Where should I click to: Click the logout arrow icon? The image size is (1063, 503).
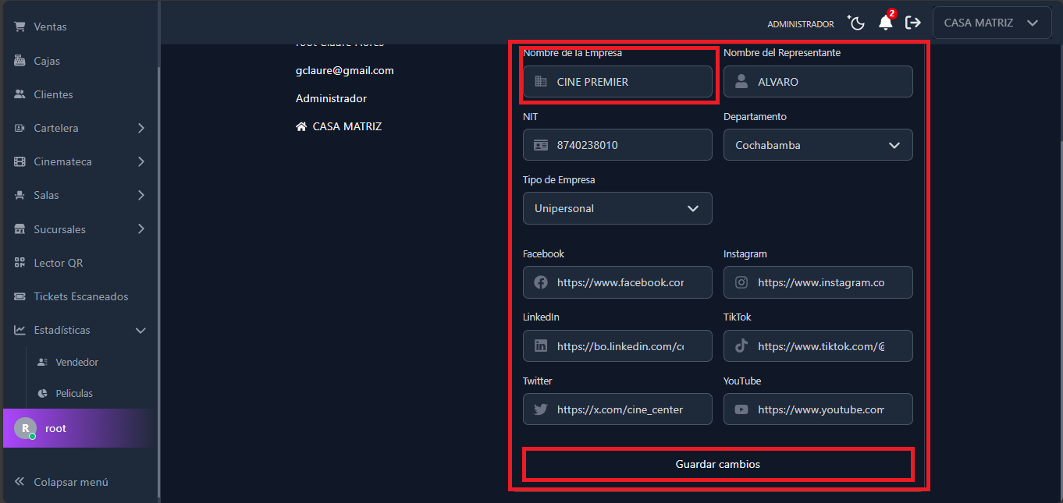pos(912,23)
